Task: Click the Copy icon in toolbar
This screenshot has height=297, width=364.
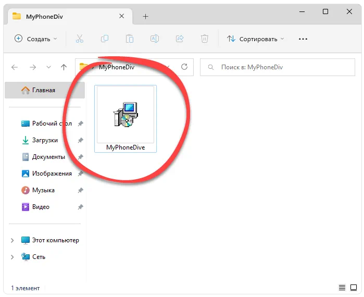Action: click(105, 39)
